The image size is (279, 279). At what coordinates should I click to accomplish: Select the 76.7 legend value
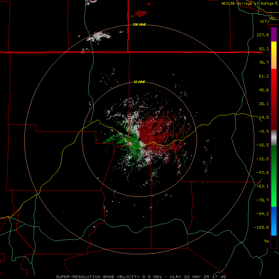click(264, 62)
